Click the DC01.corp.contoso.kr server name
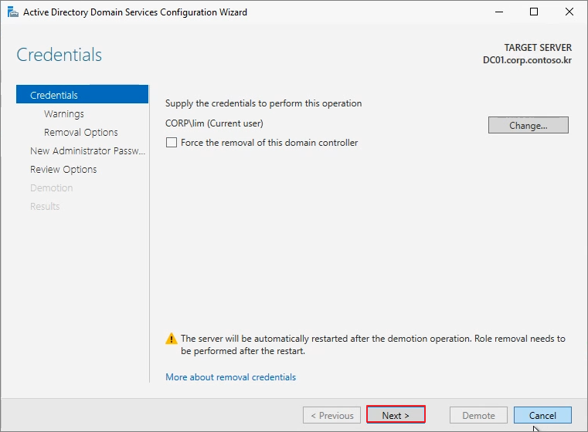 (527, 60)
